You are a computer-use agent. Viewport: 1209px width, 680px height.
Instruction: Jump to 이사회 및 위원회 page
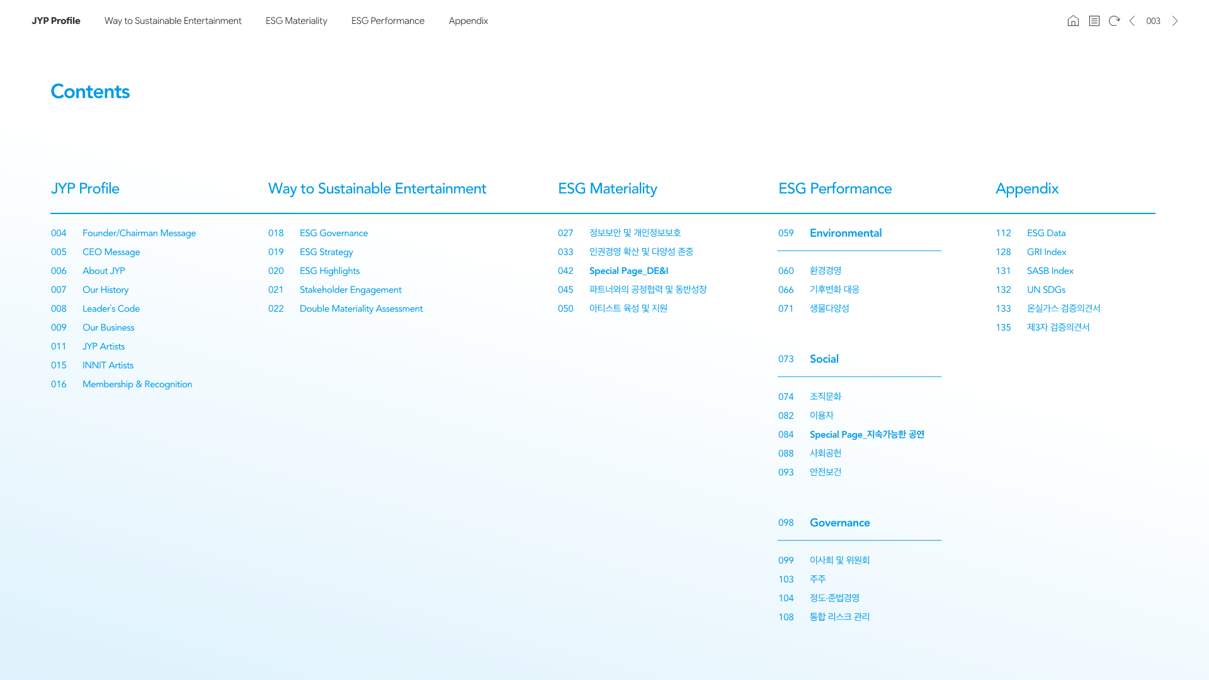pyautogui.click(x=840, y=560)
